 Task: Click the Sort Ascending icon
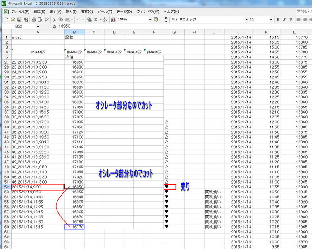coord(105,20)
